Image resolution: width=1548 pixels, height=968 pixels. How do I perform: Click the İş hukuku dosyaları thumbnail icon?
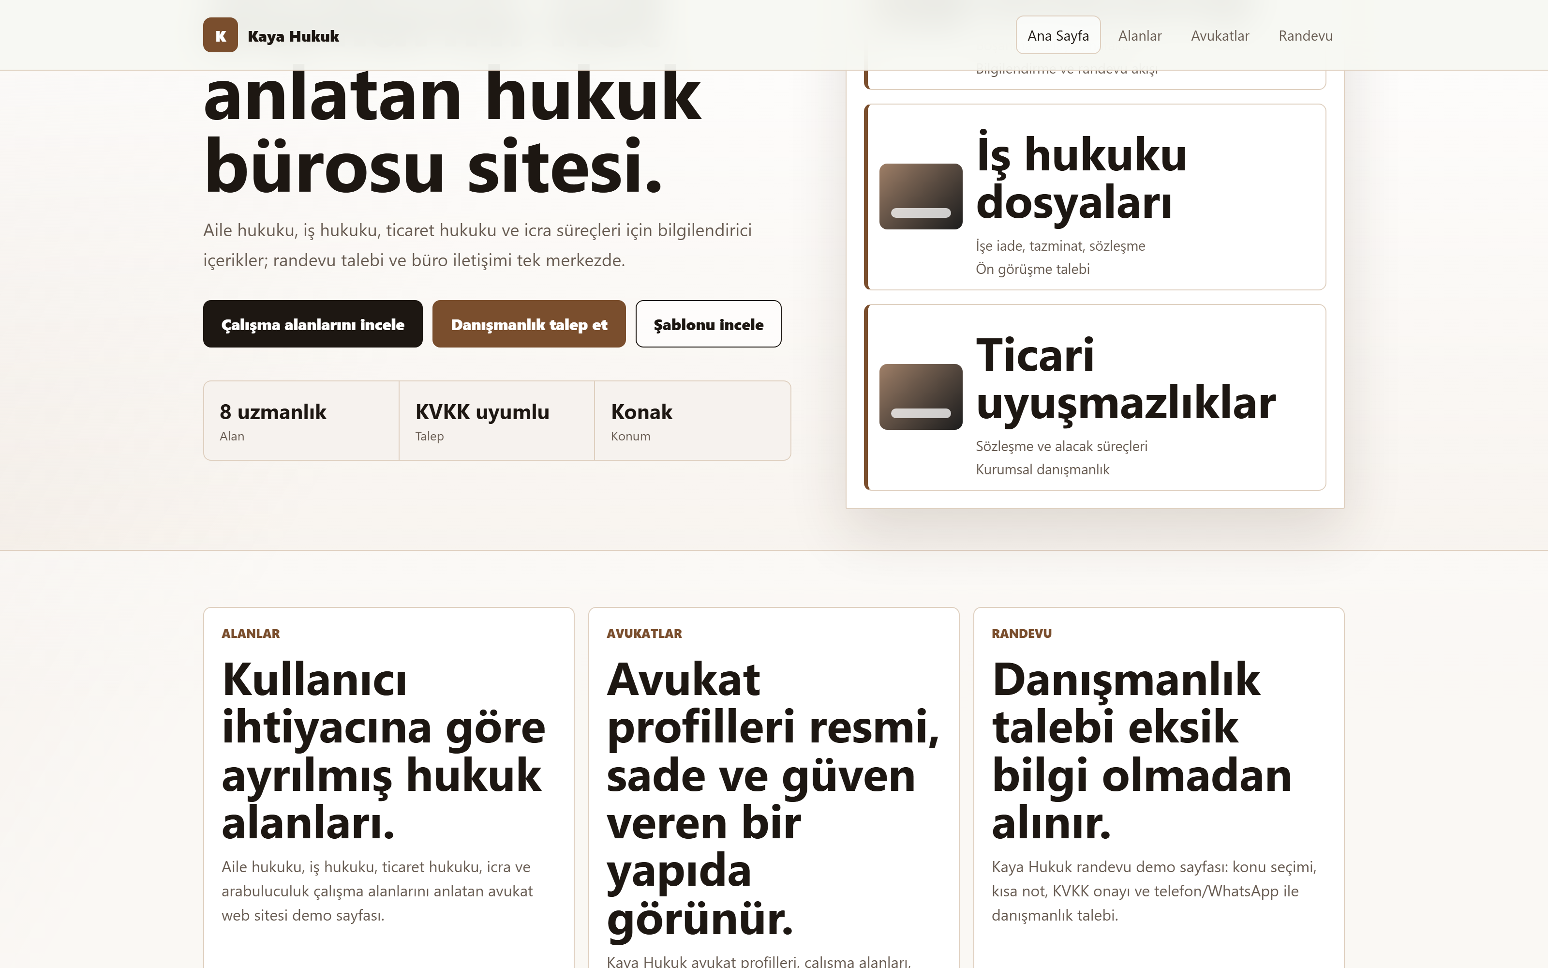(921, 197)
